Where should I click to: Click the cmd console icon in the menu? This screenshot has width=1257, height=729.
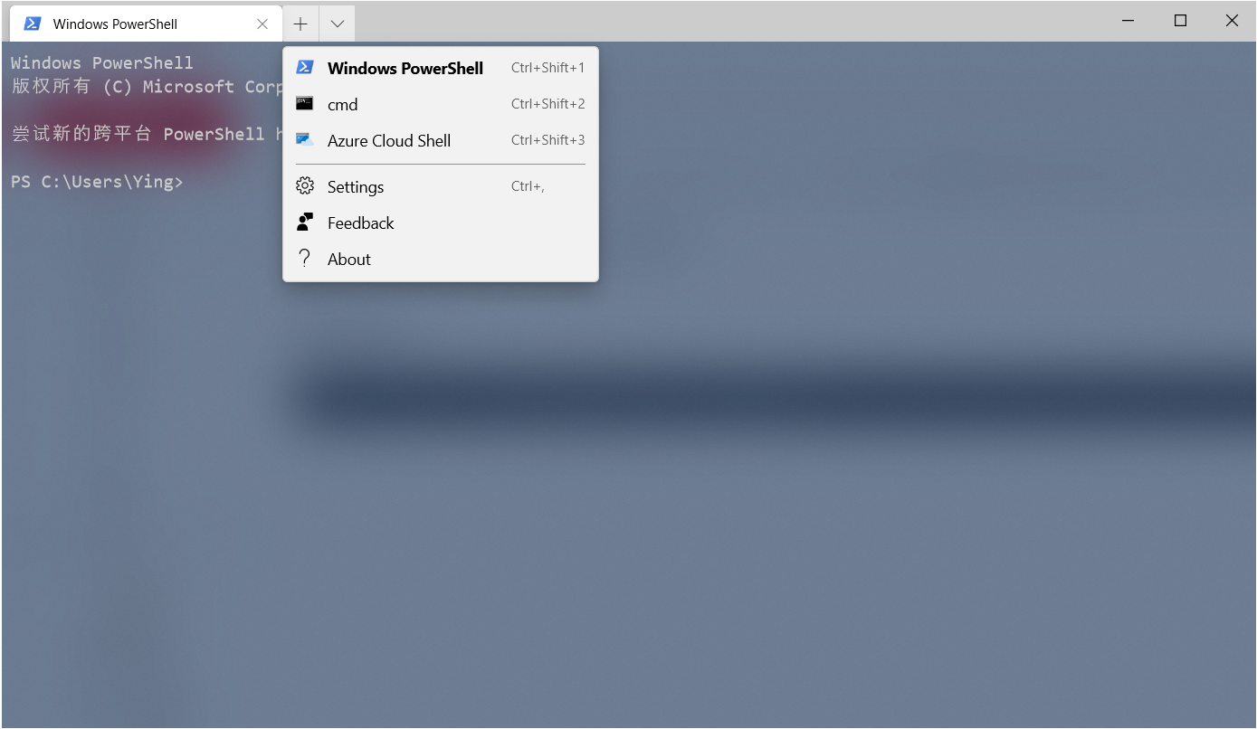pyautogui.click(x=305, y=104)
